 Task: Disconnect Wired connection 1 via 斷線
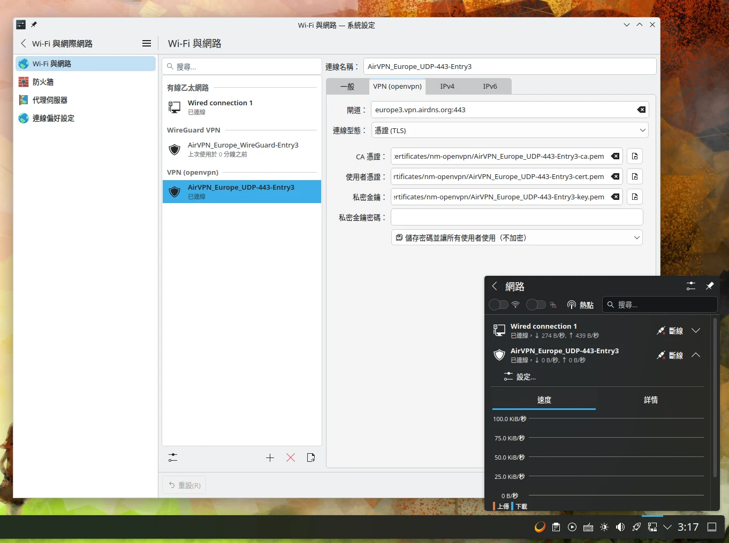675,330
